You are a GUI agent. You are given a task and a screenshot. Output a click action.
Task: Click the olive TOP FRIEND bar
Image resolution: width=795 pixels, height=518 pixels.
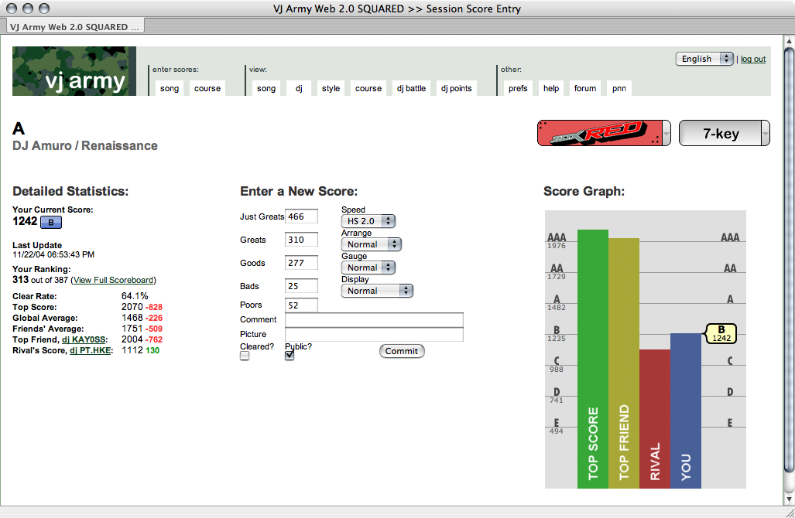[624, 363]
